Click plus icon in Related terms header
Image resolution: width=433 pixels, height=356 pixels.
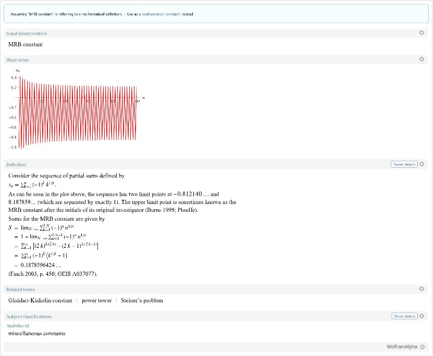pos(422,289)
